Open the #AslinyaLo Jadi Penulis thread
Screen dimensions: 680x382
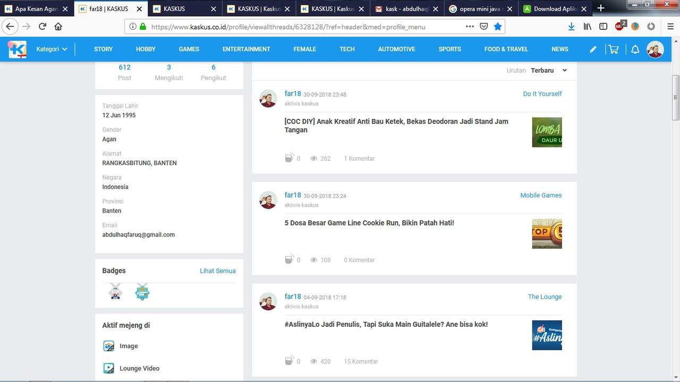click(x=386, y=324)
